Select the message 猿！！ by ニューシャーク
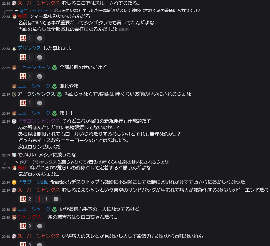 click(x=66, y=113)
